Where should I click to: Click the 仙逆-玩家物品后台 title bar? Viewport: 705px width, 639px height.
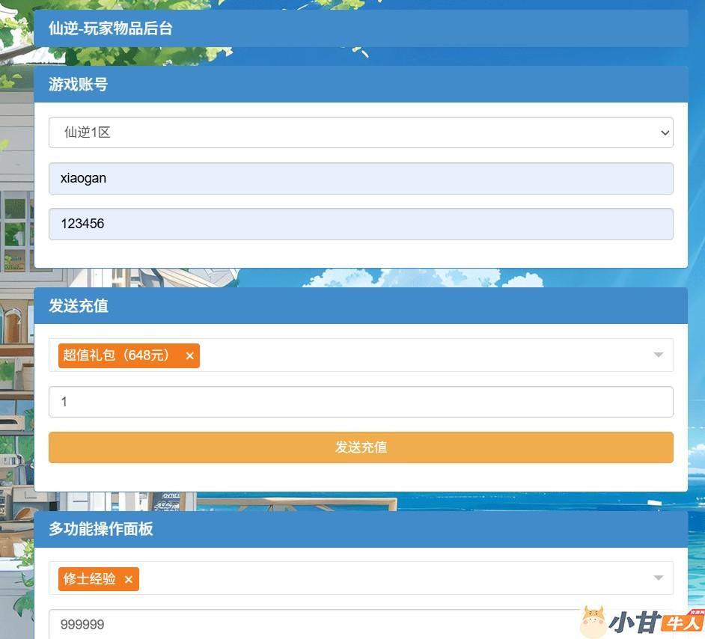361,28
